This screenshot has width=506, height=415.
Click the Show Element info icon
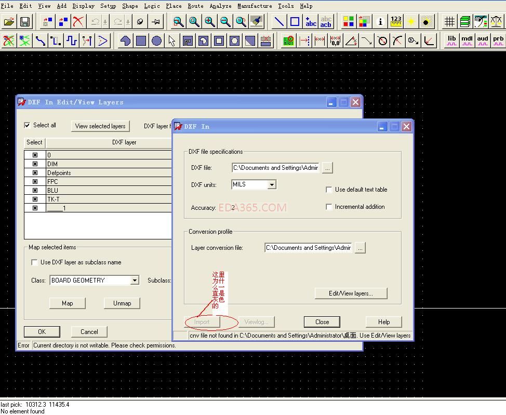(x=380, y=22)
